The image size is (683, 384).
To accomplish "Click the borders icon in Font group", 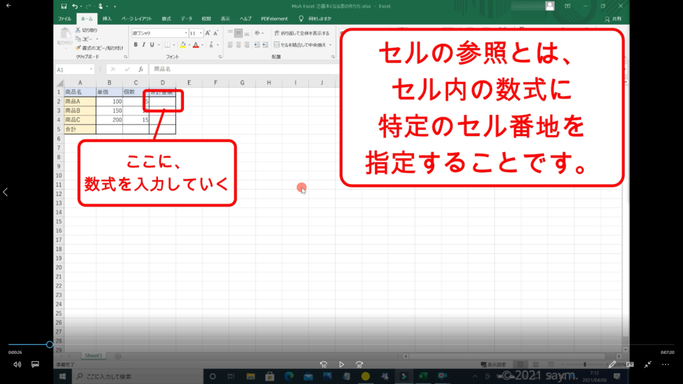I will click(x=167, y=45).
